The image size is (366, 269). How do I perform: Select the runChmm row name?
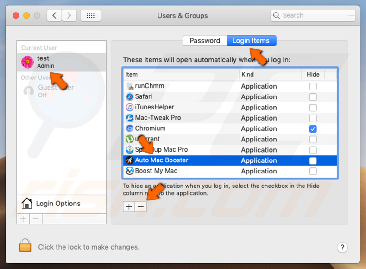150,86
